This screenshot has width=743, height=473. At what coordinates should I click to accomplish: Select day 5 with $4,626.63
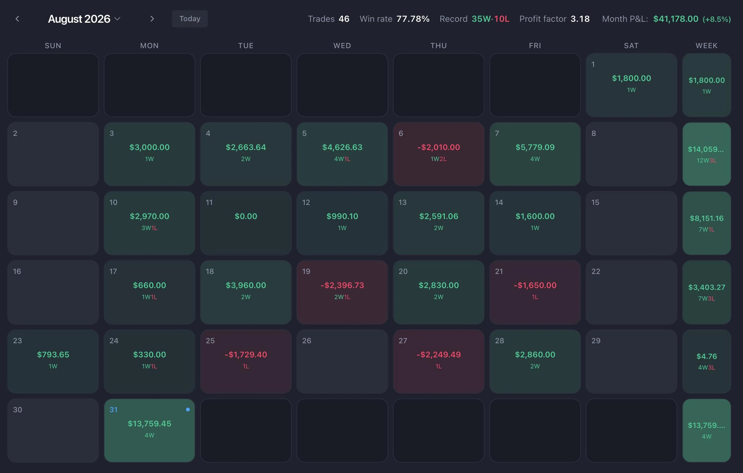click(x=342, y=154)
